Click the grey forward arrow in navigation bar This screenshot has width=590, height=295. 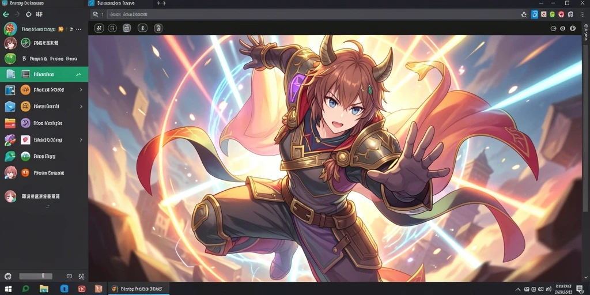pos(17,14)
